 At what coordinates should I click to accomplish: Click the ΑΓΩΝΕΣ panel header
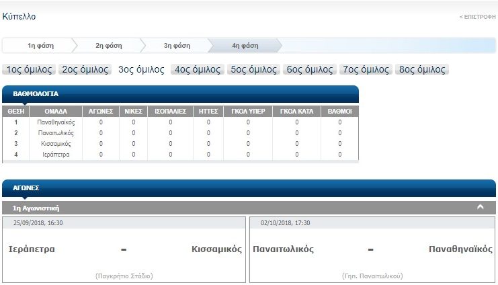[x=249, y=189]
